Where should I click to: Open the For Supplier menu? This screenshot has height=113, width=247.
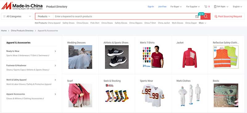click(x=193, y=6)
